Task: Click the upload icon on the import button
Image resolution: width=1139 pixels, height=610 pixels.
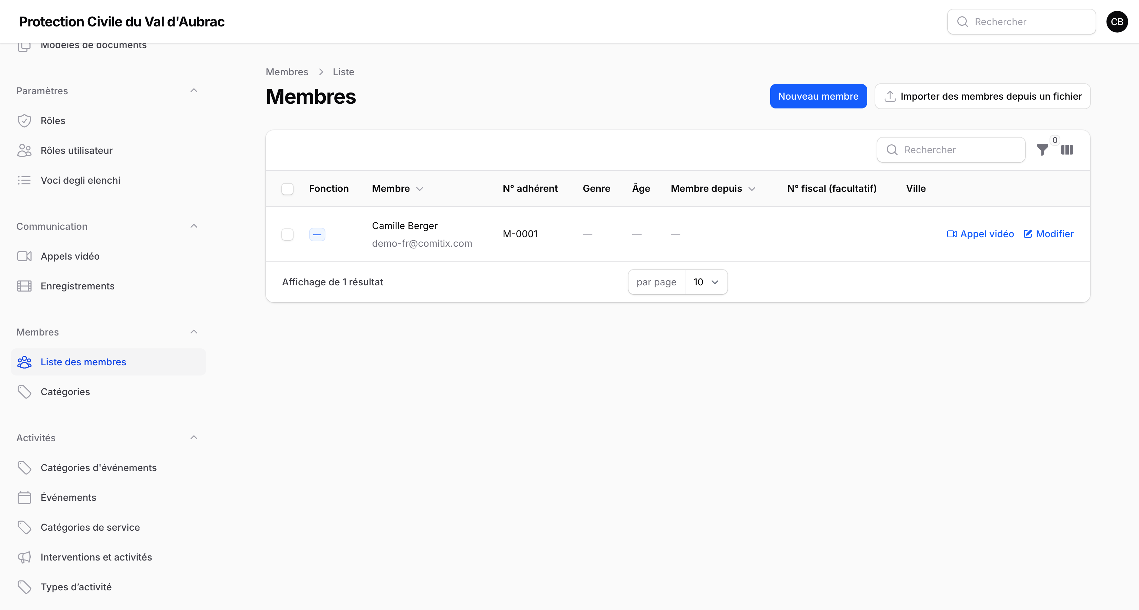Action: 890,96
